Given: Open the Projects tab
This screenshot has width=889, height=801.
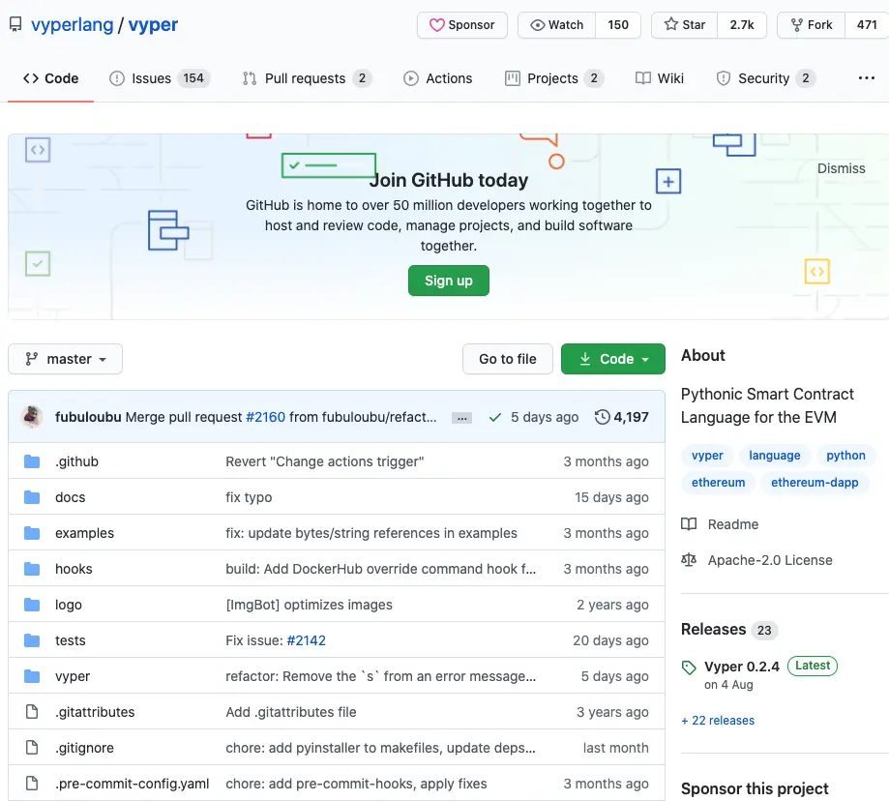Looking at the screenshot, I should [x=554, y=78].
